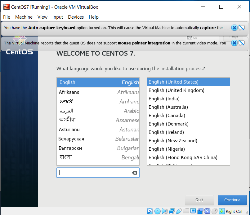250x215 pixels.
Task: Select the Arabic language row
Action: click(98, 111)
